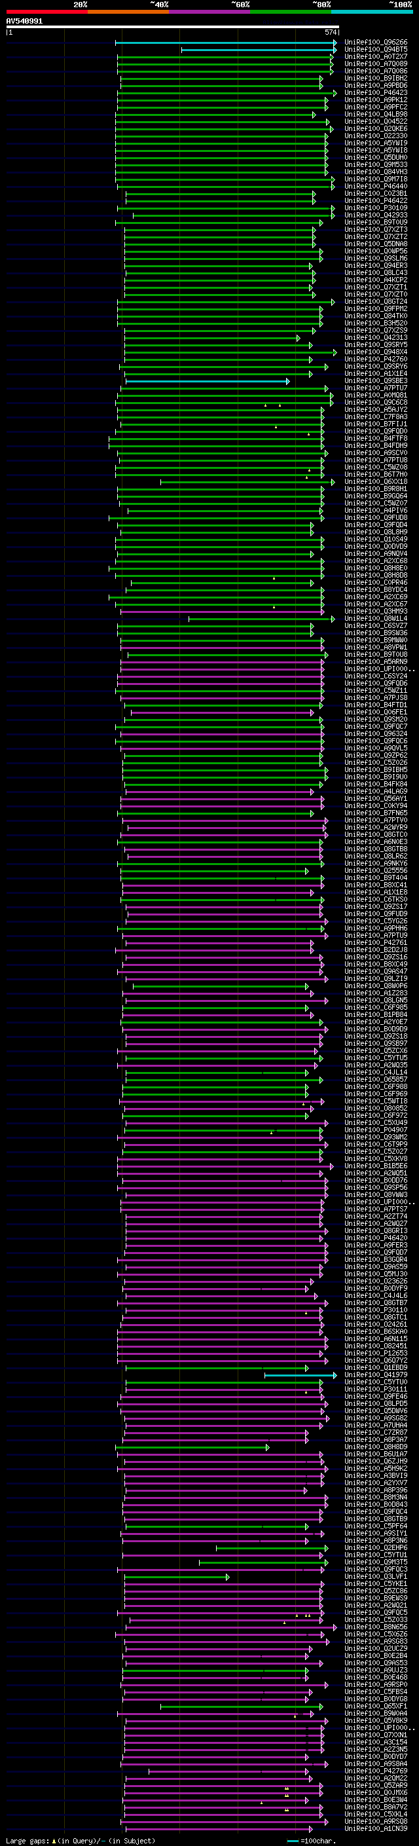
Task: Select the UniRef100_Q3LVF1 entry
Action: pyautogui.click(x=376, y=1578)
